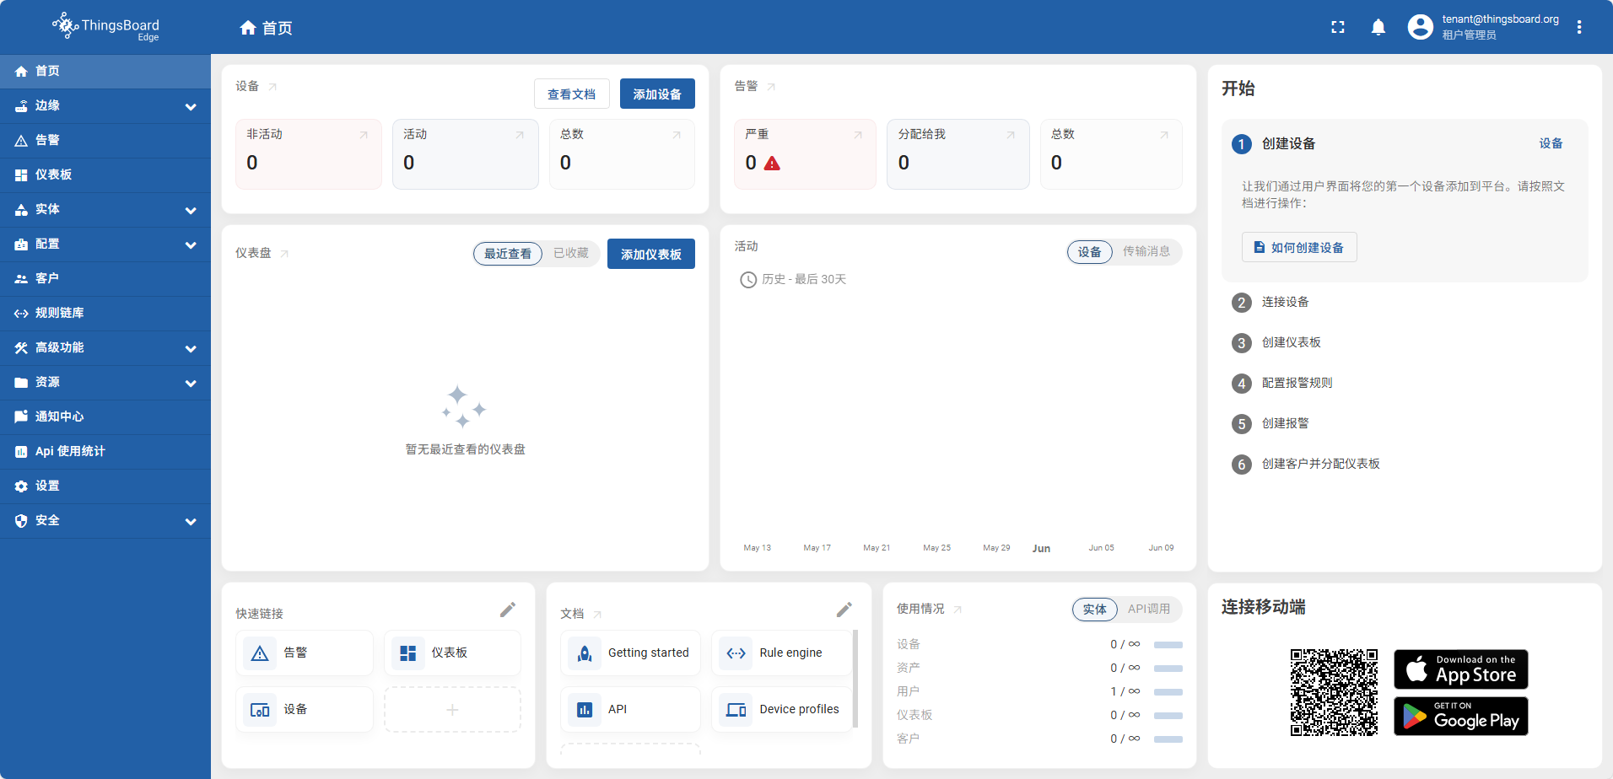The height and width of the screenshot is (779, 1613).
Task: Open the notifications bell icon
Action: coord(1378,27)
